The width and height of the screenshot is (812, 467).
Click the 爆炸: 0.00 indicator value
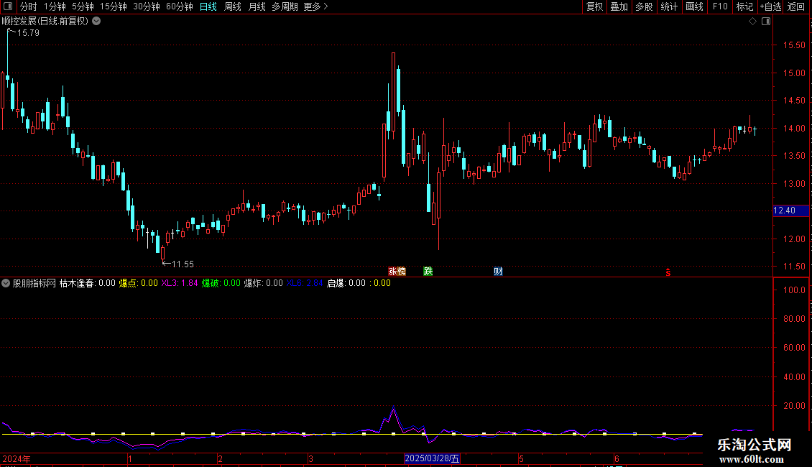(264, 283)
